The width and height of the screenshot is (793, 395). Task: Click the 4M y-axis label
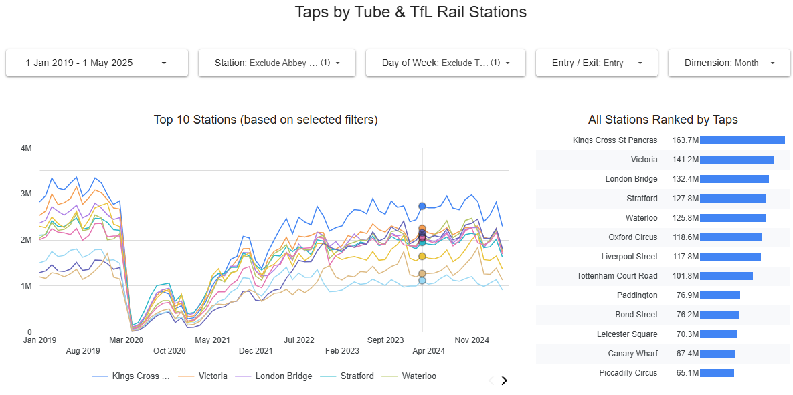(26, 148)
